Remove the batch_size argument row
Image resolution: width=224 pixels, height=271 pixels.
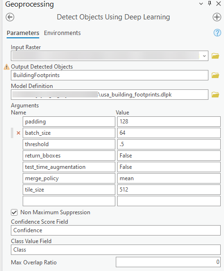(18, 133)
